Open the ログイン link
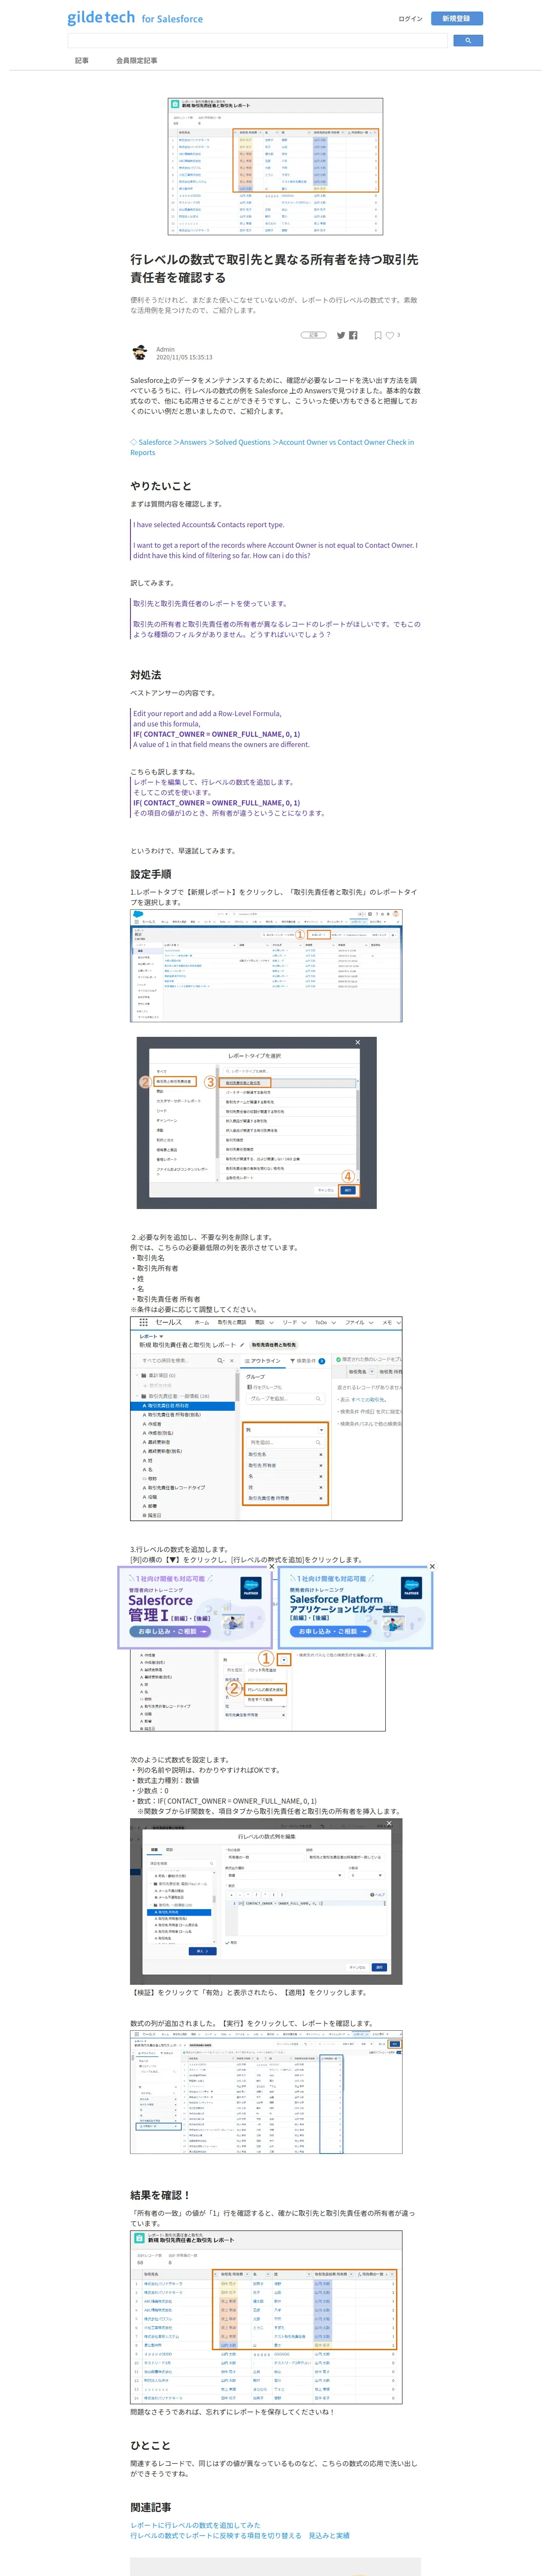Viewport: 551px width, 2576px height. (410, 19)
